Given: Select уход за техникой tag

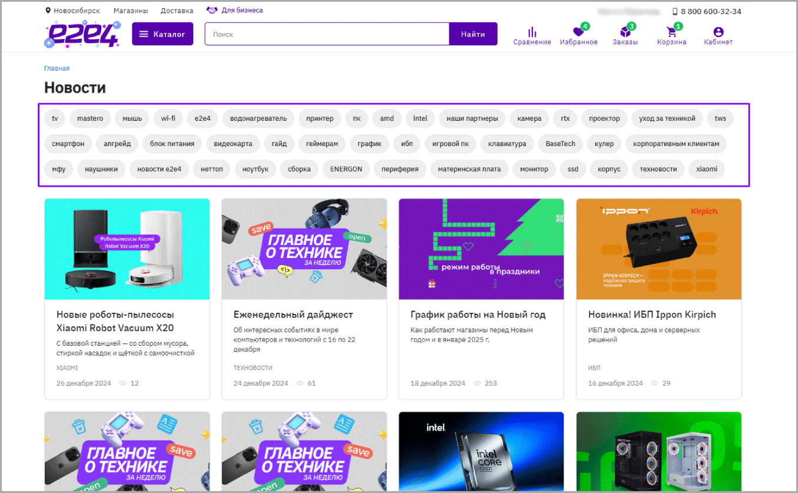Looking at the screenshot, I should [x=667, y=118].
